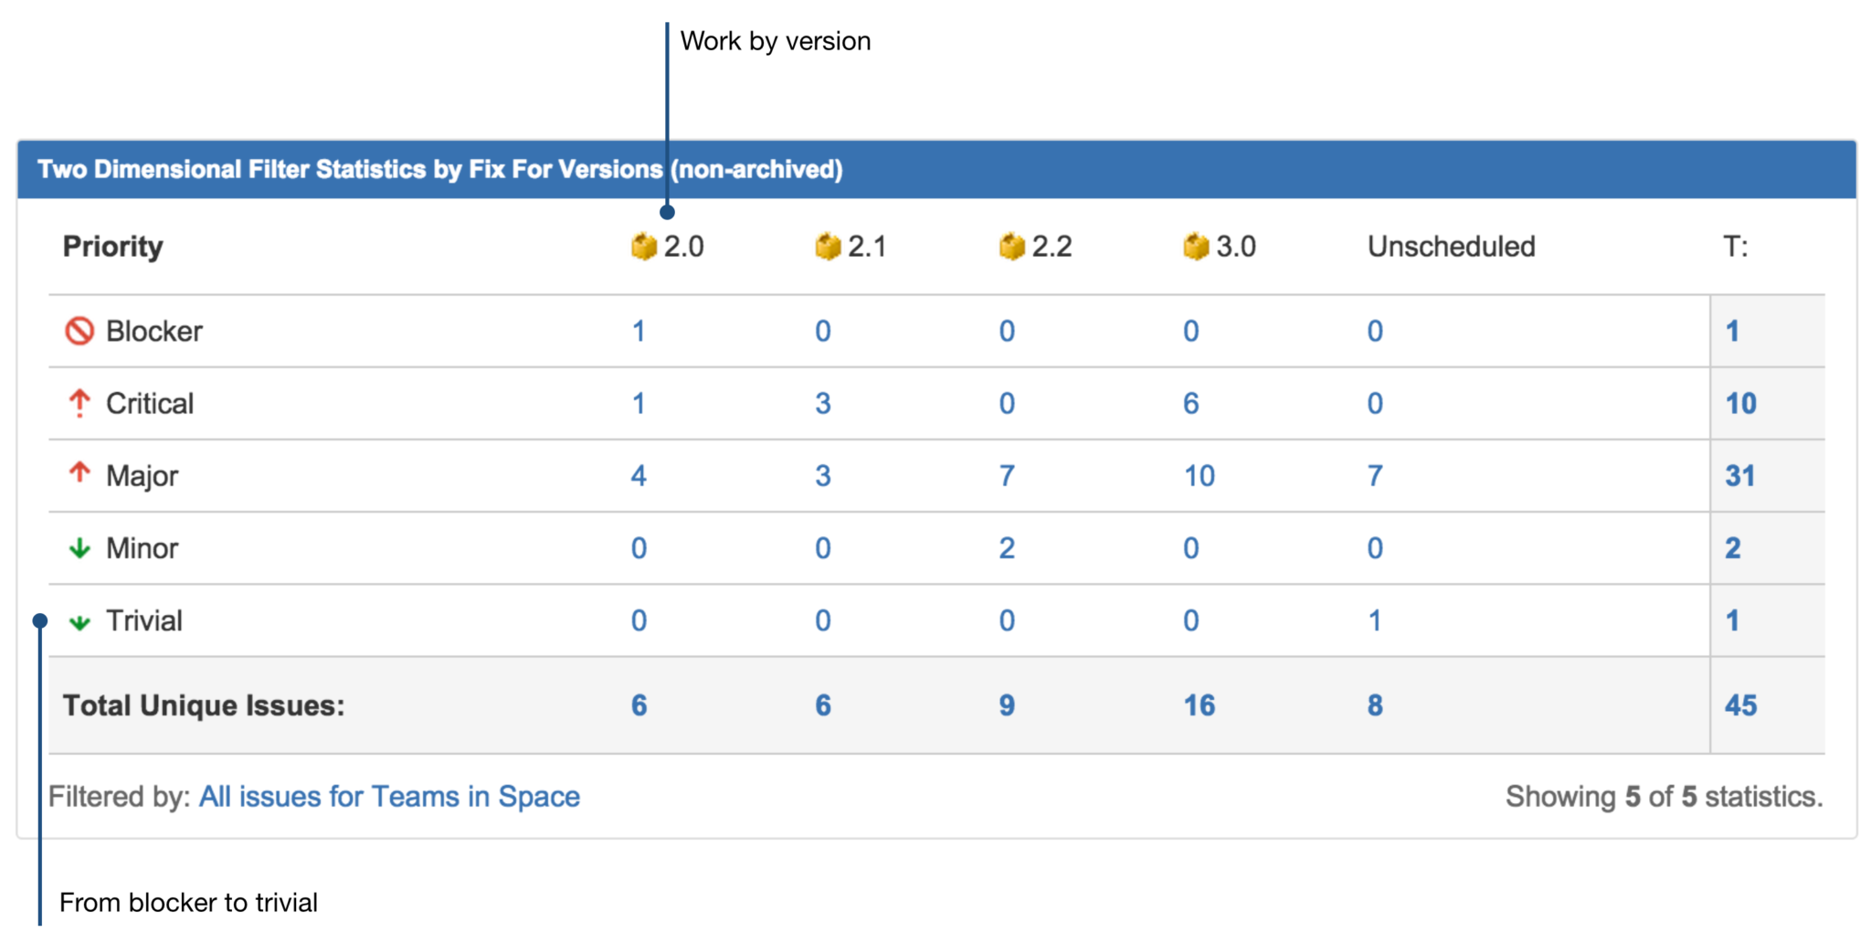Viewport: 1871px width, 943px height.
Task: Open Critical issue count for version 2.0
Action: pyautogui.click(x=639, y=403)
